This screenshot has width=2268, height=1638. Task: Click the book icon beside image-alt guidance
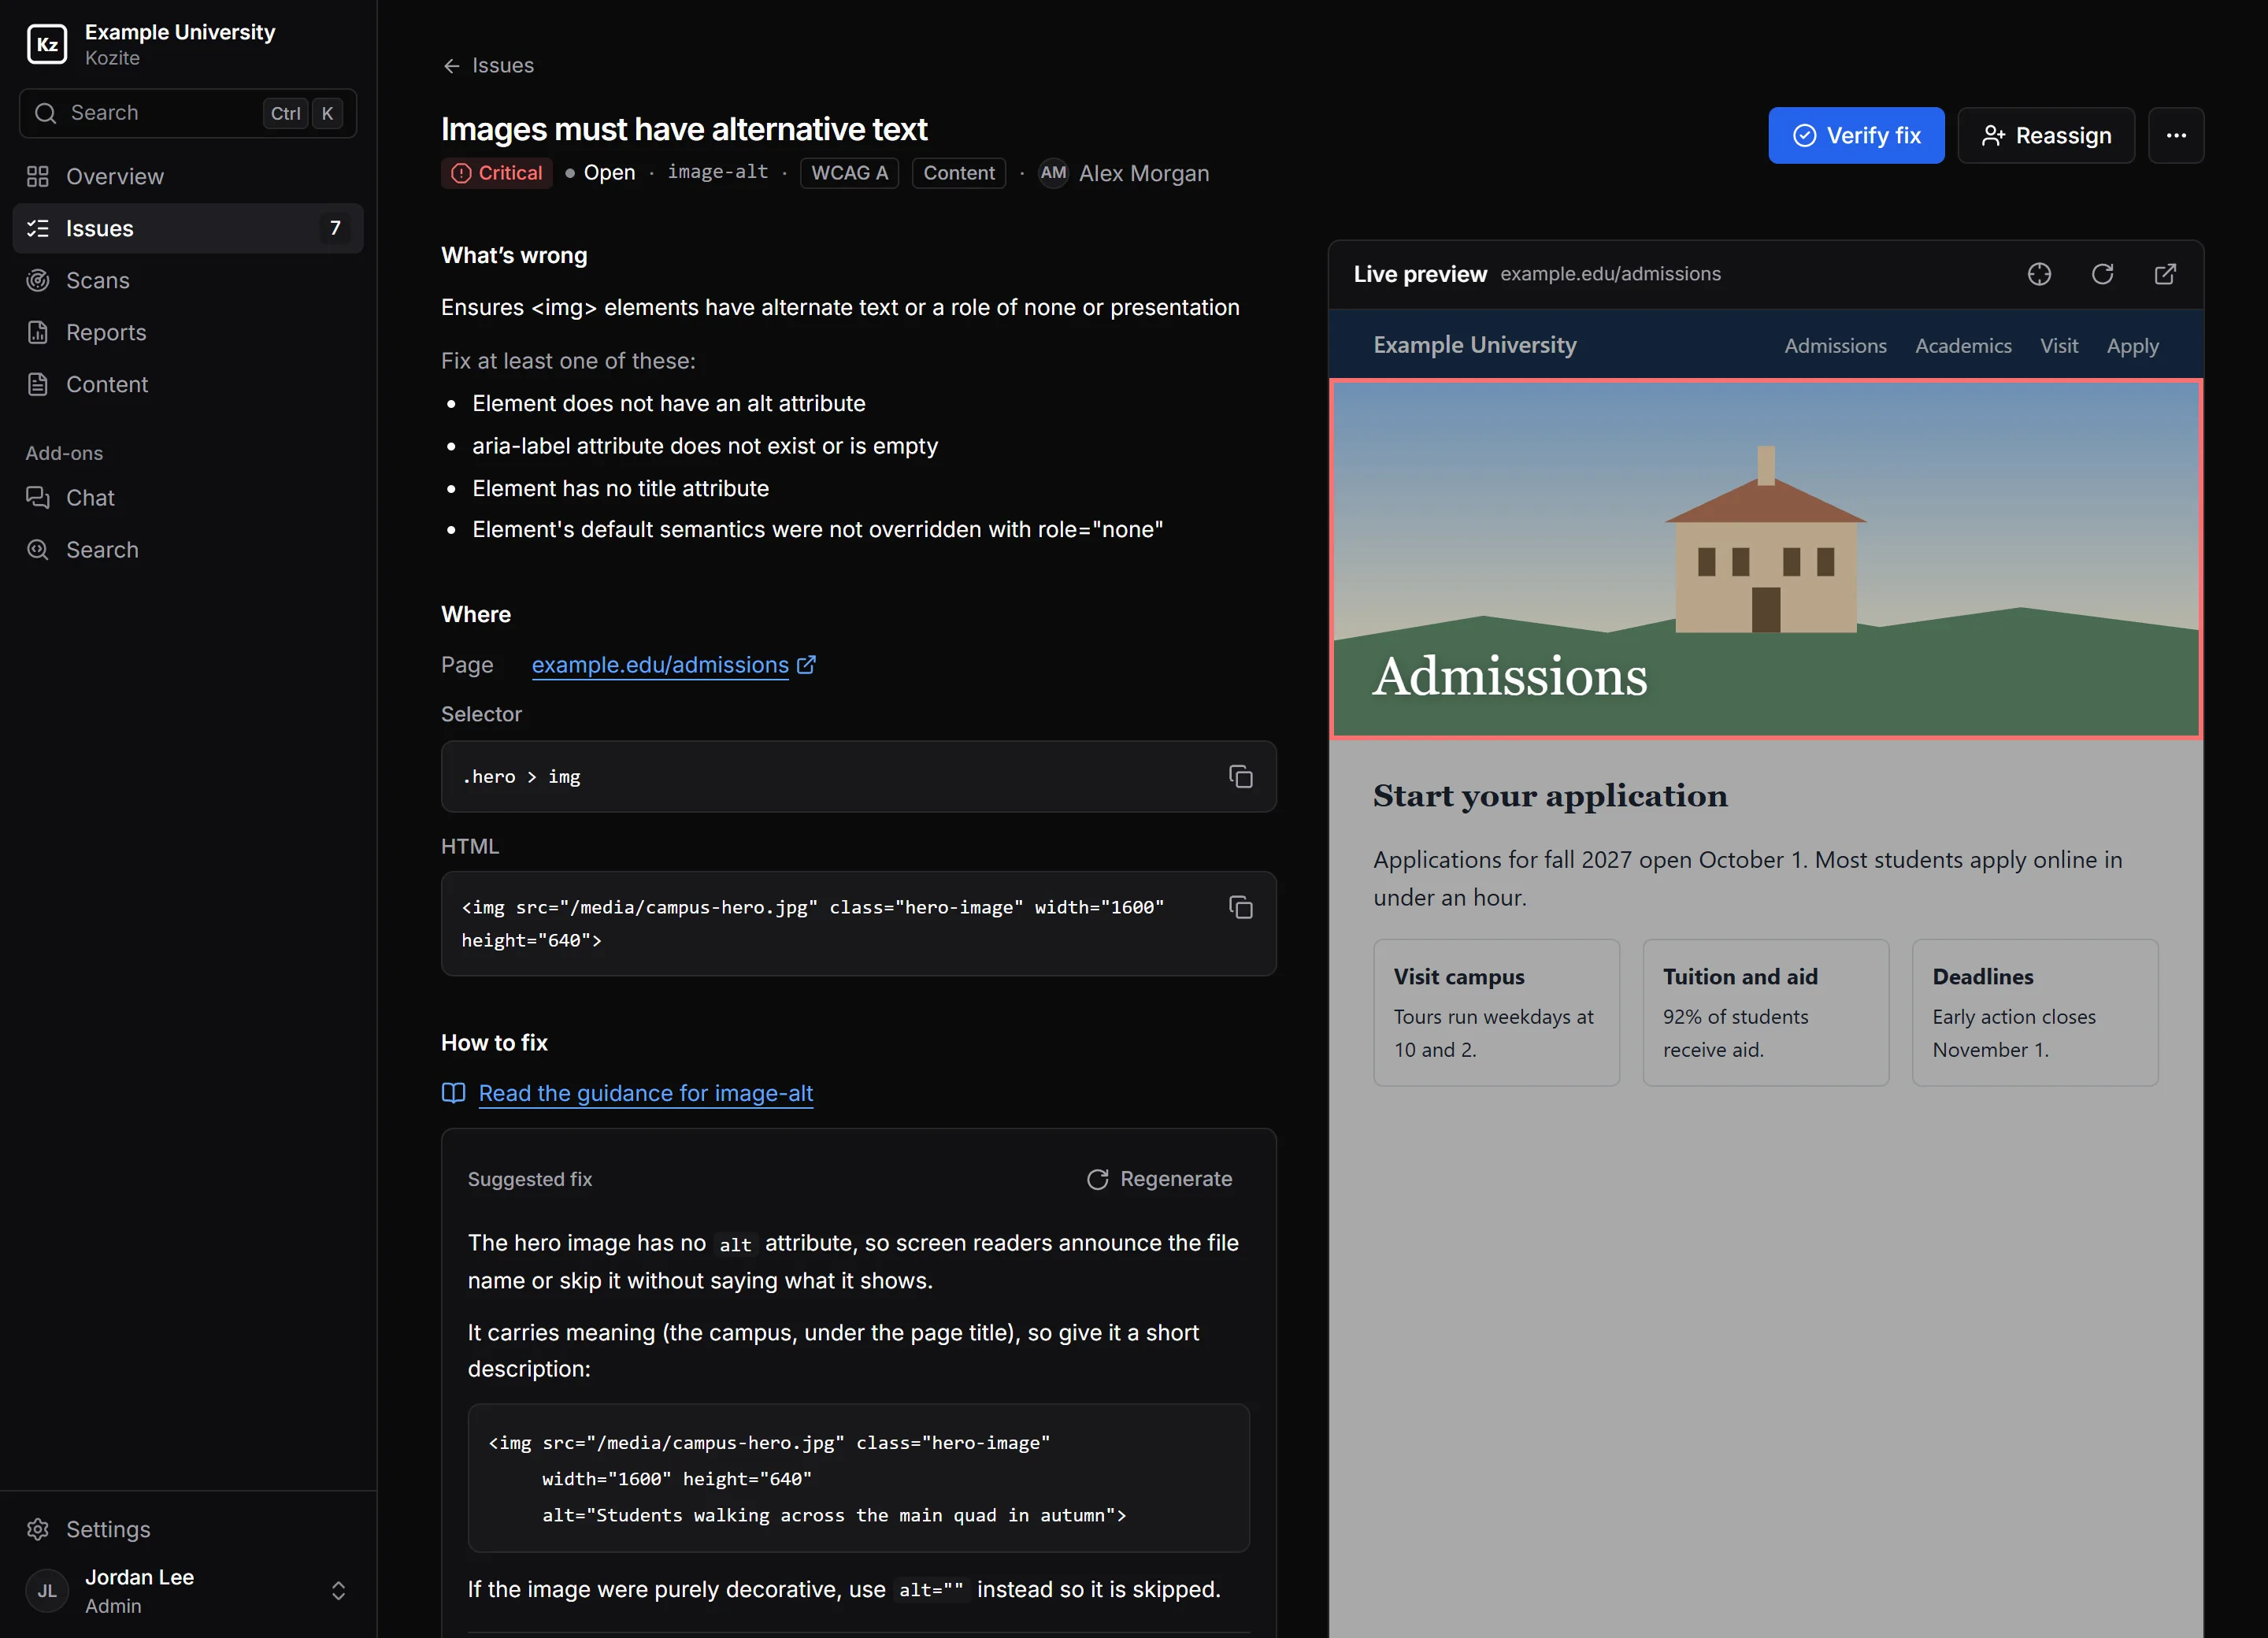tap(453, 1093)
